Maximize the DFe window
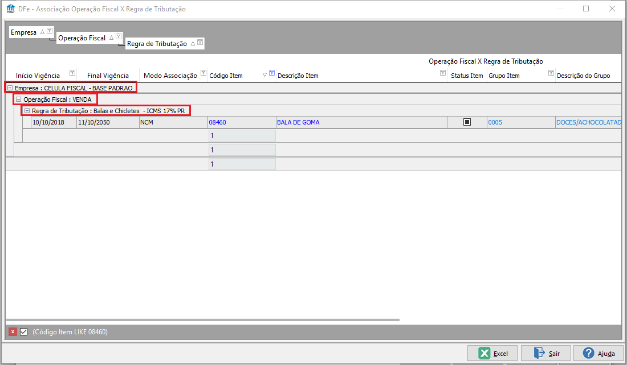This screenshot has width=627, height=365. pyautogui.click(x=586, y=9)
